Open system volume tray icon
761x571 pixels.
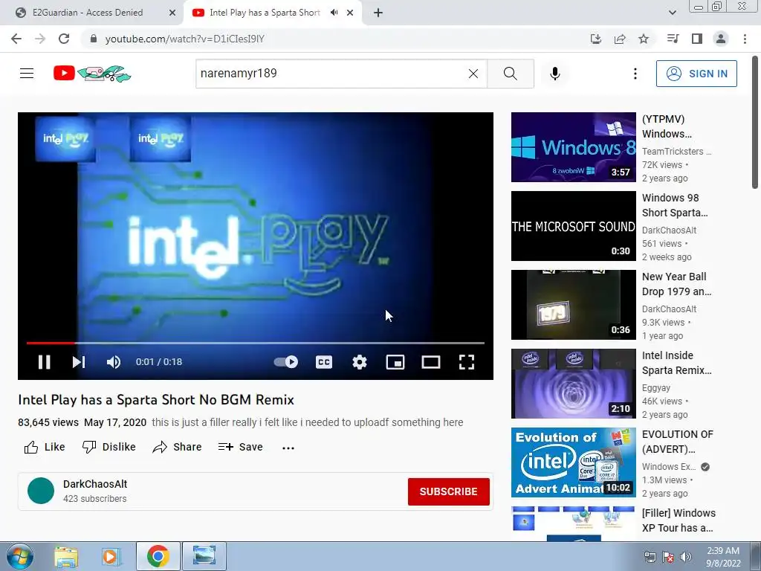(685, 556)
